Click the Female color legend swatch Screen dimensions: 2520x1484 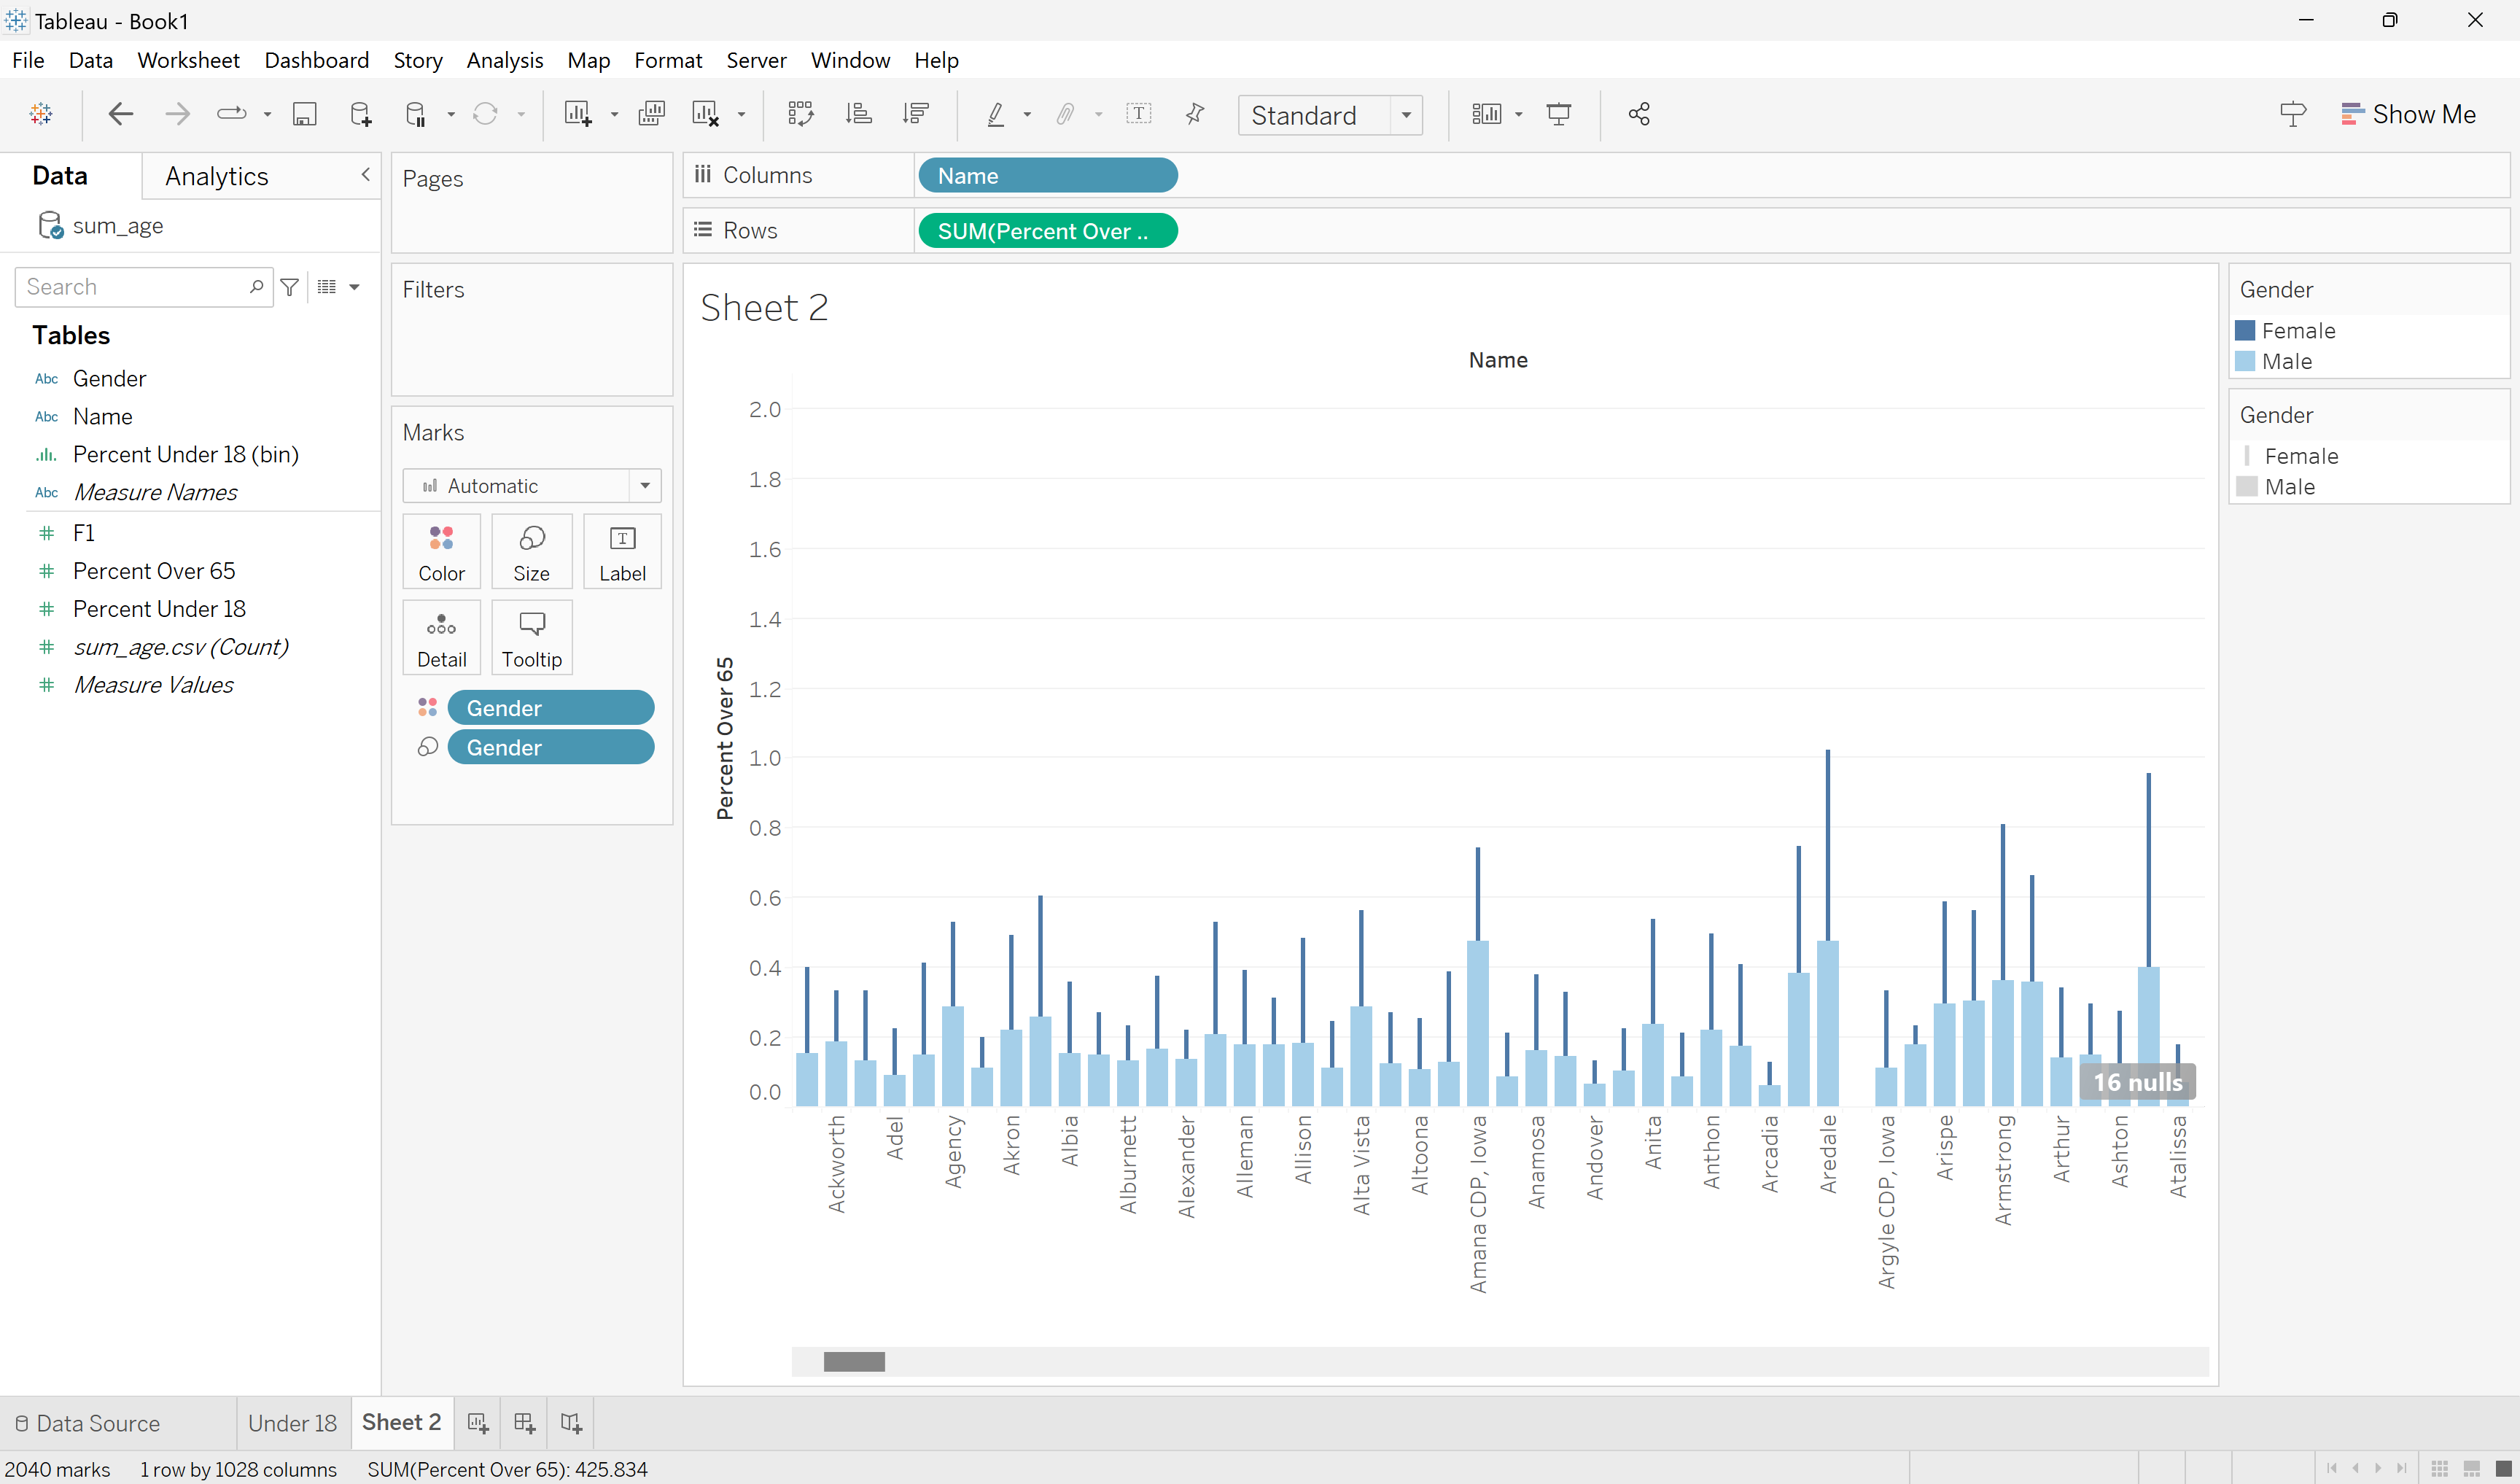(x=2245, y=331)
